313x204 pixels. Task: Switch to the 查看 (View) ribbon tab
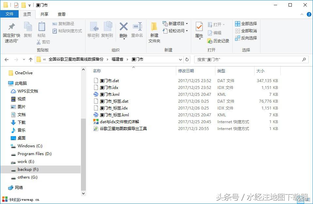coord(61,14)
